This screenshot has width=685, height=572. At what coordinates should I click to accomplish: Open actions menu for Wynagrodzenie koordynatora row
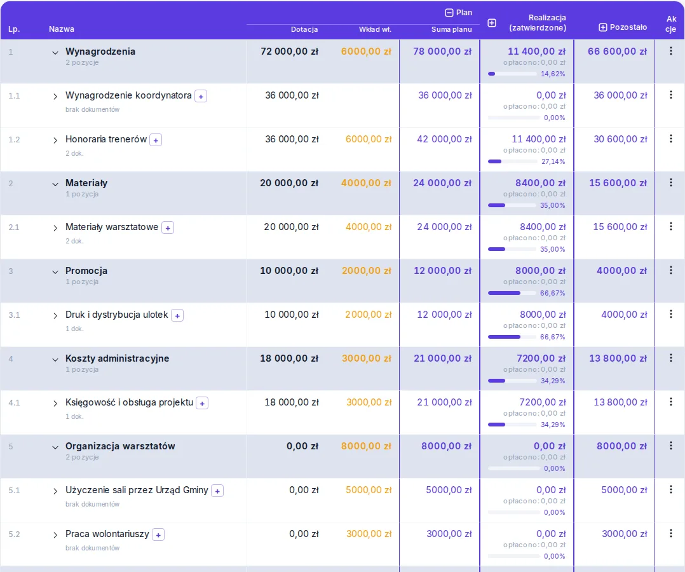[x=670, y=95]
